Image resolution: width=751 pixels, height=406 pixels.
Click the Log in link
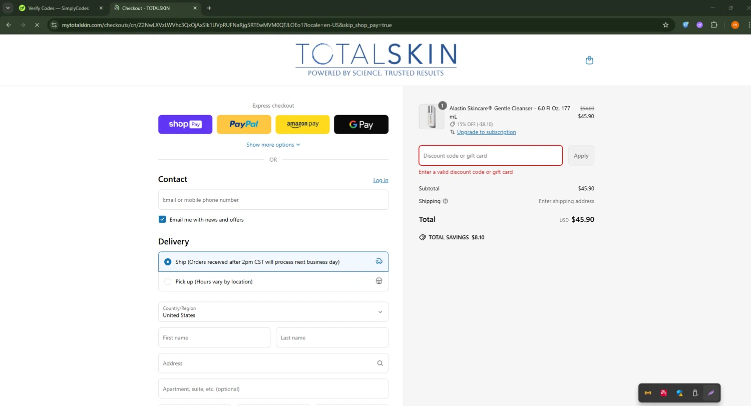381,180
